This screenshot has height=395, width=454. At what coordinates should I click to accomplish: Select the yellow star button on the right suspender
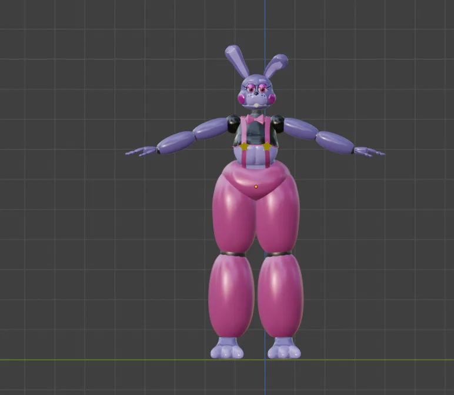click(x=266, y=146)
